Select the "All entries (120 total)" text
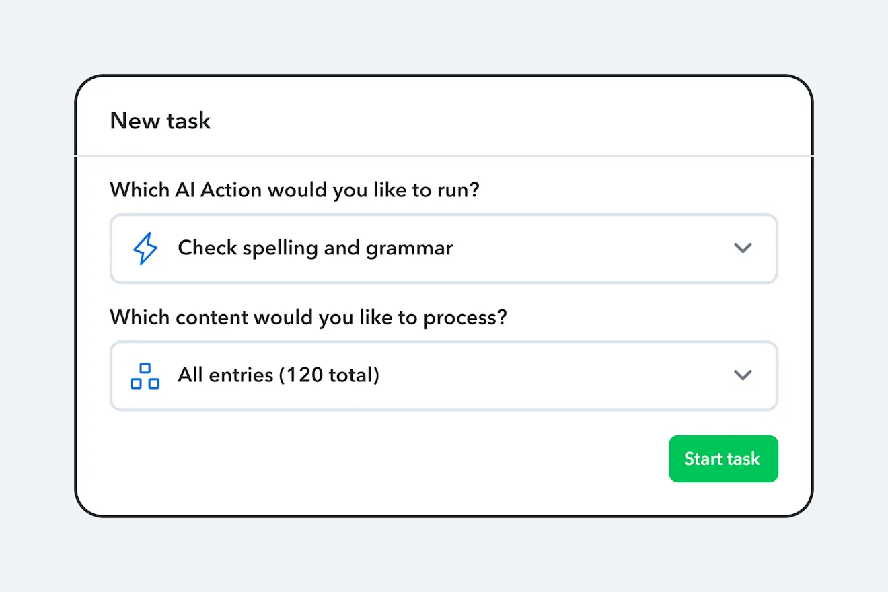The image size is (888, 592). pos(279,375)
